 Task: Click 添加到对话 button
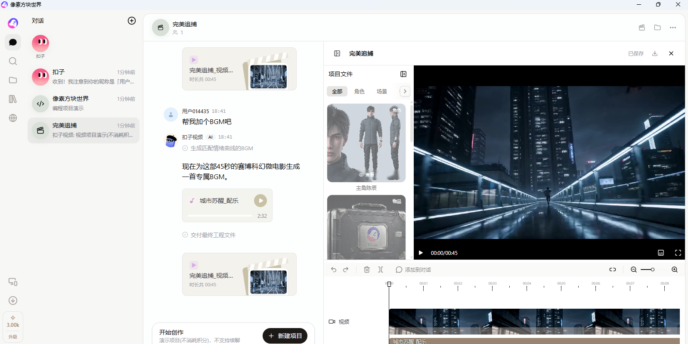(x=413, y=270)
